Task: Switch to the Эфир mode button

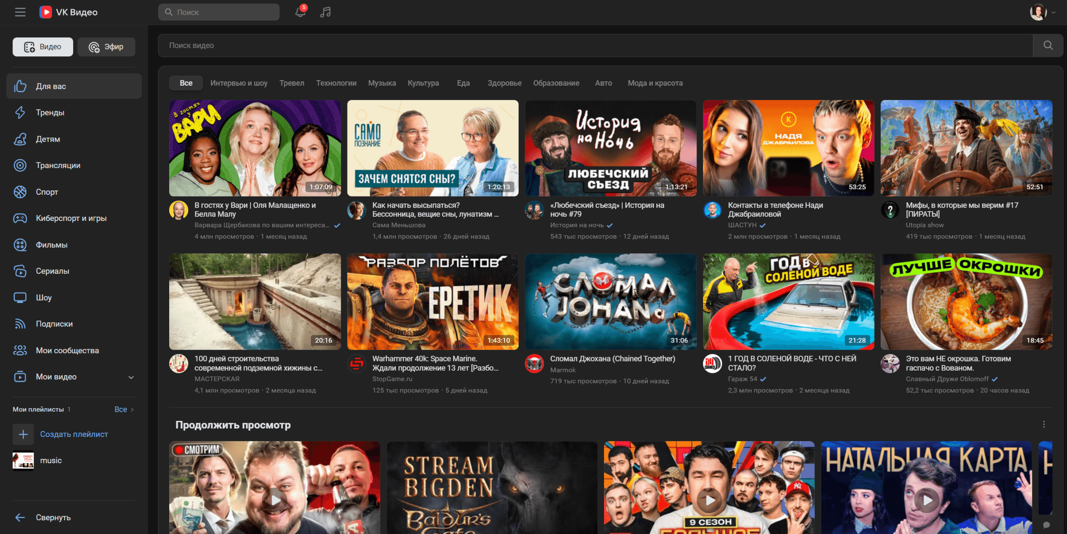Action: (106, 47)
